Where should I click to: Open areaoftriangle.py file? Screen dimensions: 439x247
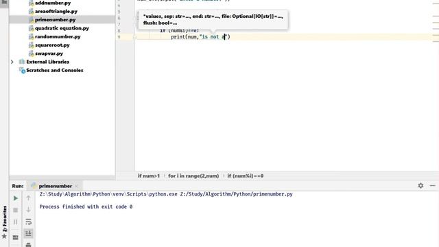click(56, 12)
